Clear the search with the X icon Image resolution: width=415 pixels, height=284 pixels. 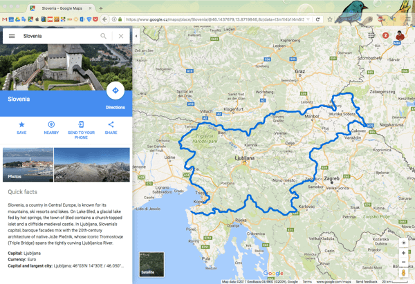121,36
